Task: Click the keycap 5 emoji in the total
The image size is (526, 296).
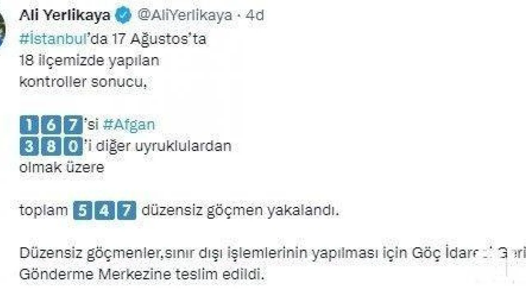Action: 83,211
